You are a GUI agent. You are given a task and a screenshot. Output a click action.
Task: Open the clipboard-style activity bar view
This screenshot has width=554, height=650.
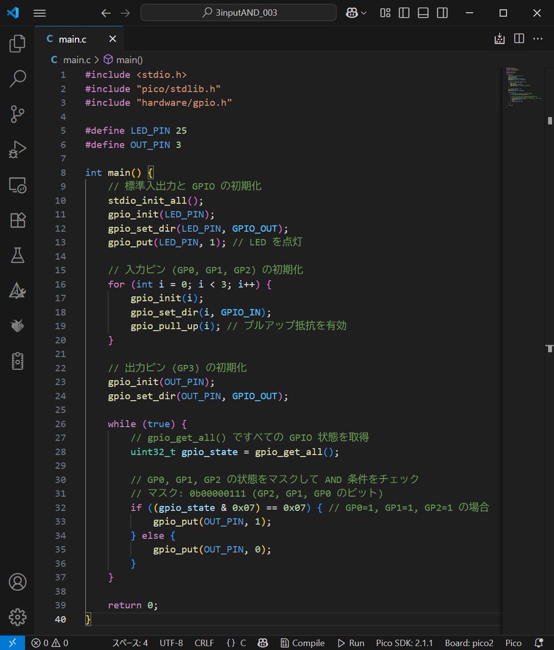(x=17, y=361)
